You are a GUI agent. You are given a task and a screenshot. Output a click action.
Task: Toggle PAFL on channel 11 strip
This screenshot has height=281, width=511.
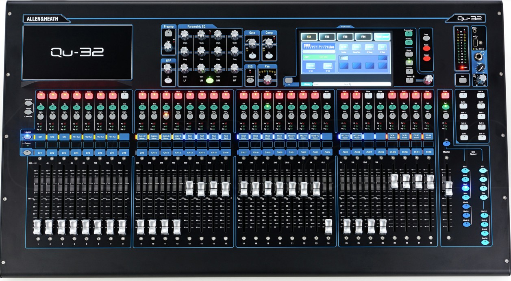point(166,116)
